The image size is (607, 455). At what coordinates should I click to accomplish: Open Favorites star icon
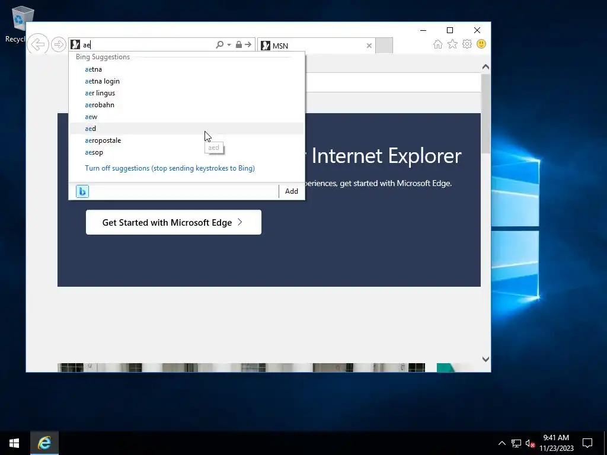click(452, 44)
